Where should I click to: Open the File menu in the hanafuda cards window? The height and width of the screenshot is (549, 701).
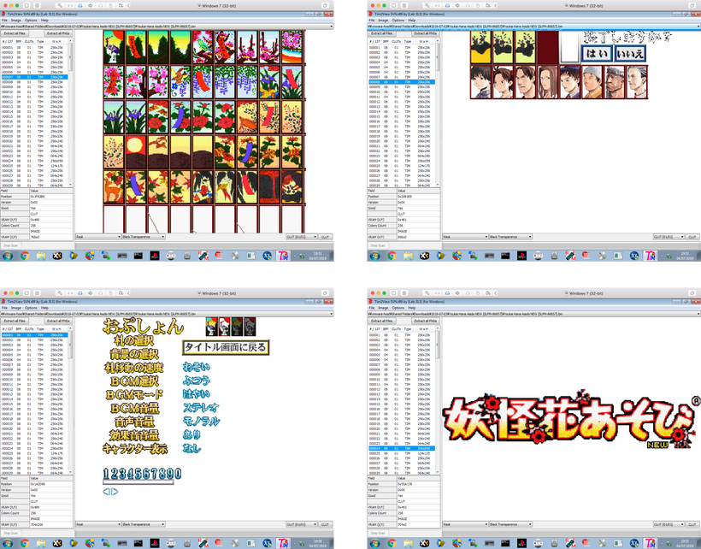coord(4,21)
